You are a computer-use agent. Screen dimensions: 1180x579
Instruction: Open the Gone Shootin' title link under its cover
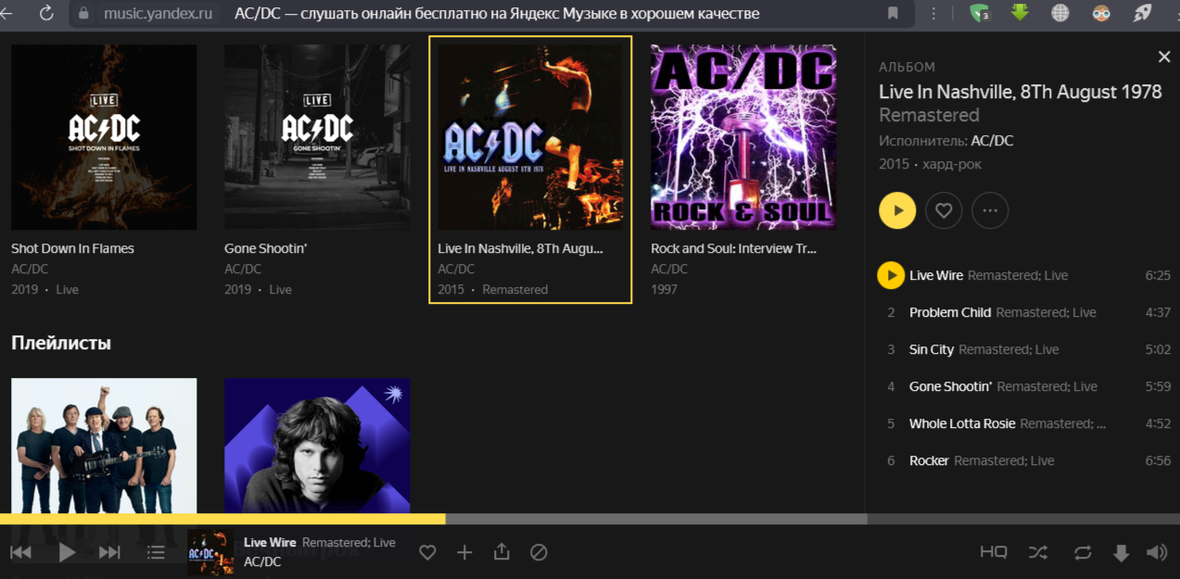[265, 248]
